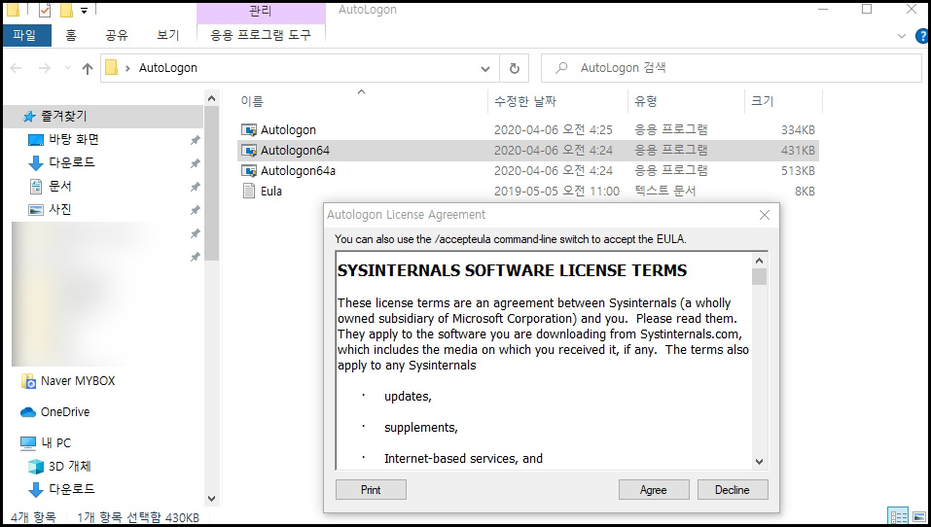This screenshot has width=931, height=527.
Task: Switch to the 공유 ribbon tab
Action: pos(117,35)
